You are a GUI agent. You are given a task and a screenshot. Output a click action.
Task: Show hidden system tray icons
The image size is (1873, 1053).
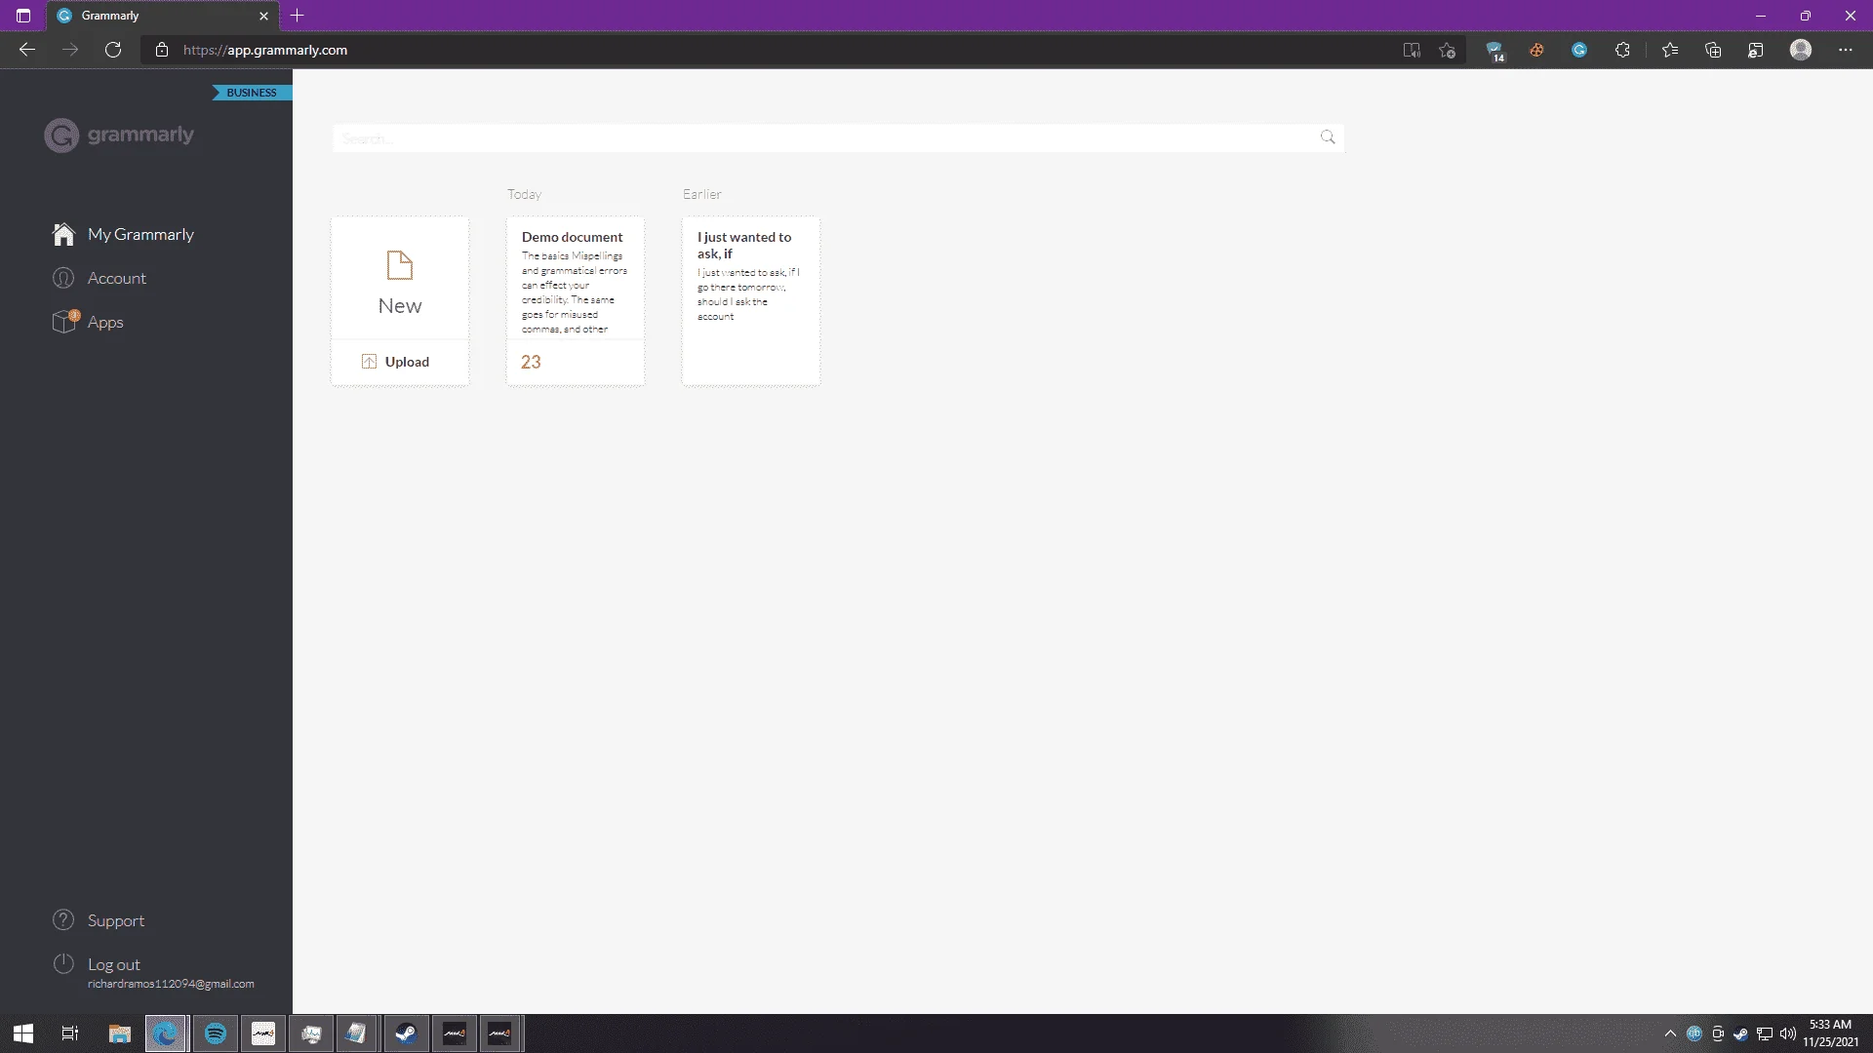tap(1670, 1033)
